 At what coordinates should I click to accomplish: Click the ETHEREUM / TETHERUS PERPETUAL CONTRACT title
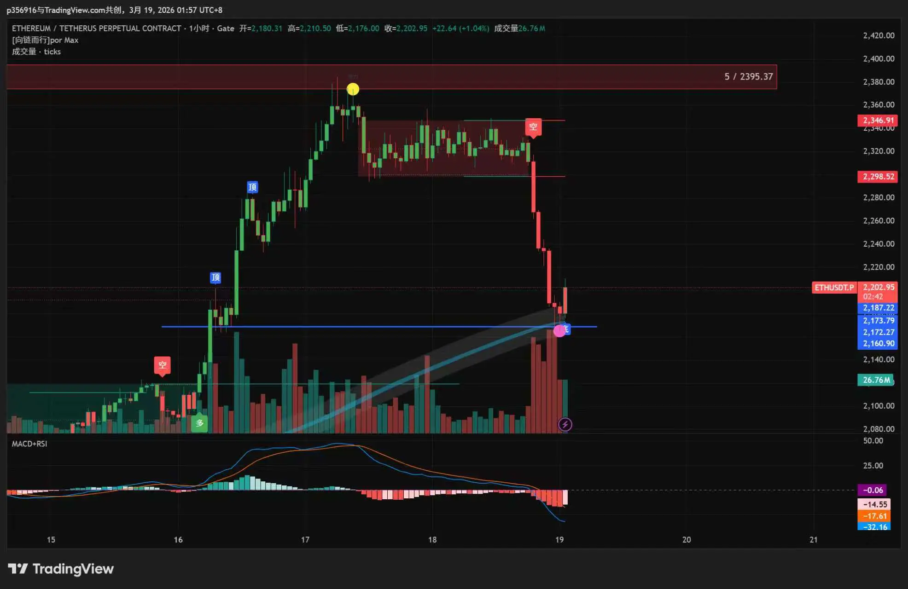click(x=96, y=29)
